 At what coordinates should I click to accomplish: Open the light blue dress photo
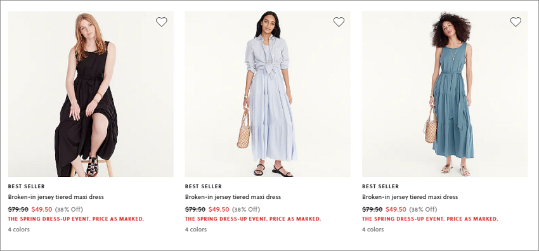268,94
